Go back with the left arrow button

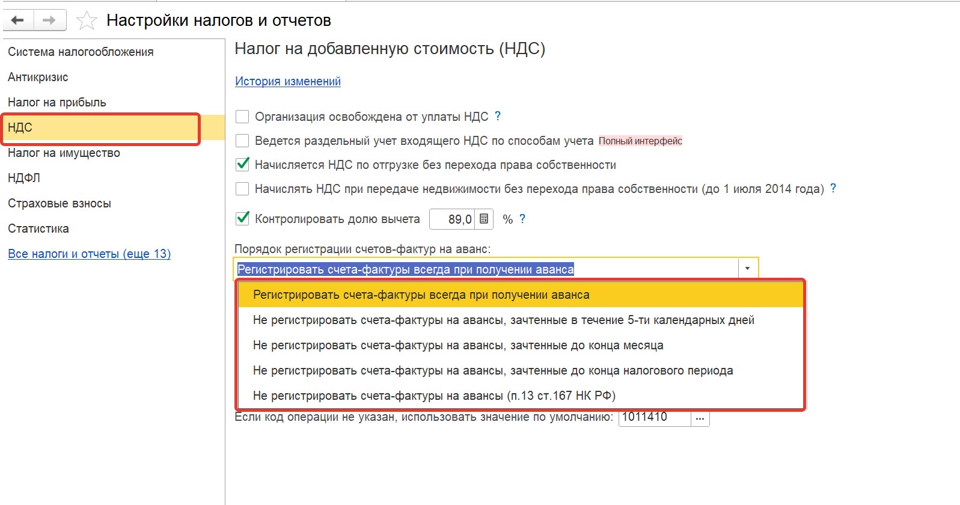18,20
